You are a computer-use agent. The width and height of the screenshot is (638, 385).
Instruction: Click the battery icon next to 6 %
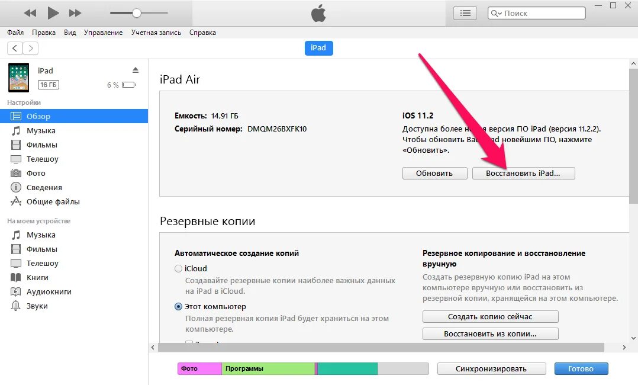[128, 85]
